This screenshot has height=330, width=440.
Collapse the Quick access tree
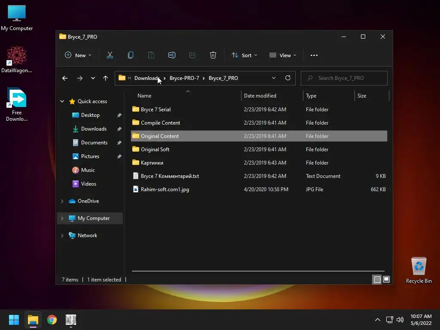point(62,101)
